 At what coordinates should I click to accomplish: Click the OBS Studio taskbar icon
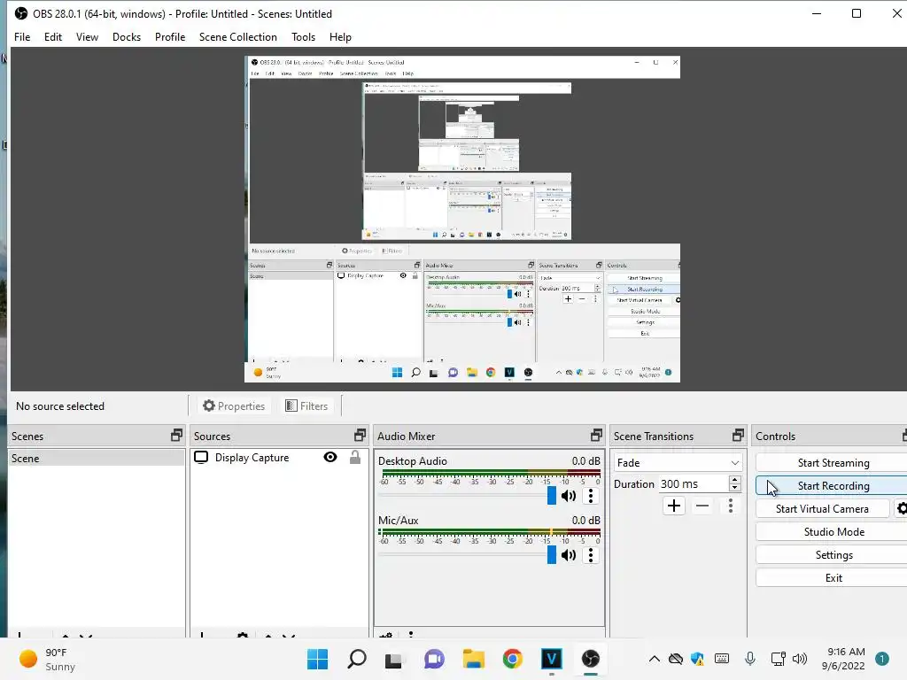[591, 659]
